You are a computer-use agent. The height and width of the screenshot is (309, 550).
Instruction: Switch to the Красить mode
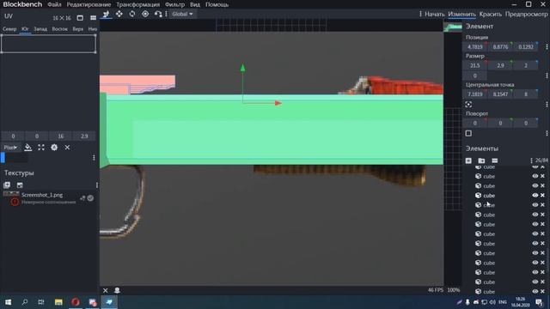(491, 14)
